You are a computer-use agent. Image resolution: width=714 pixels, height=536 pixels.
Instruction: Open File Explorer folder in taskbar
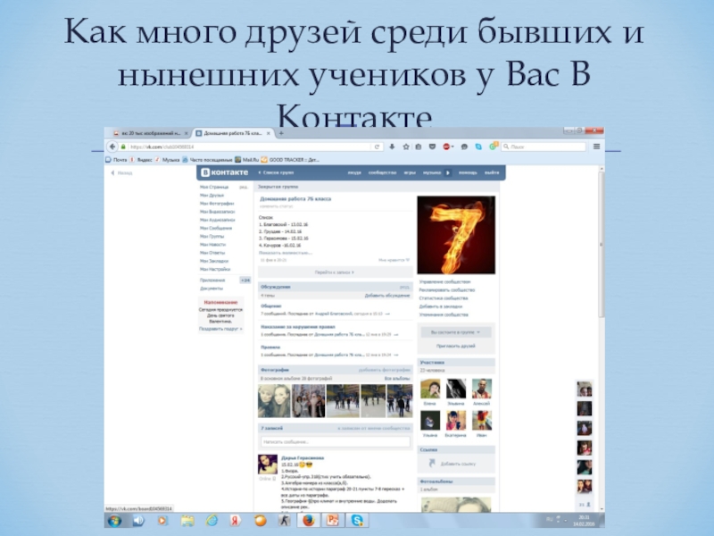pyautogui.click(x=187, y=521)
